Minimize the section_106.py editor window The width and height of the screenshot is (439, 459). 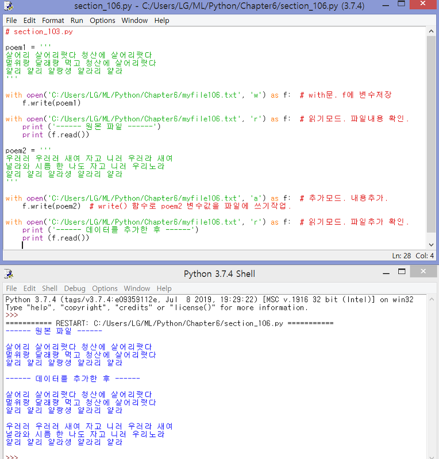click(386, 5)
